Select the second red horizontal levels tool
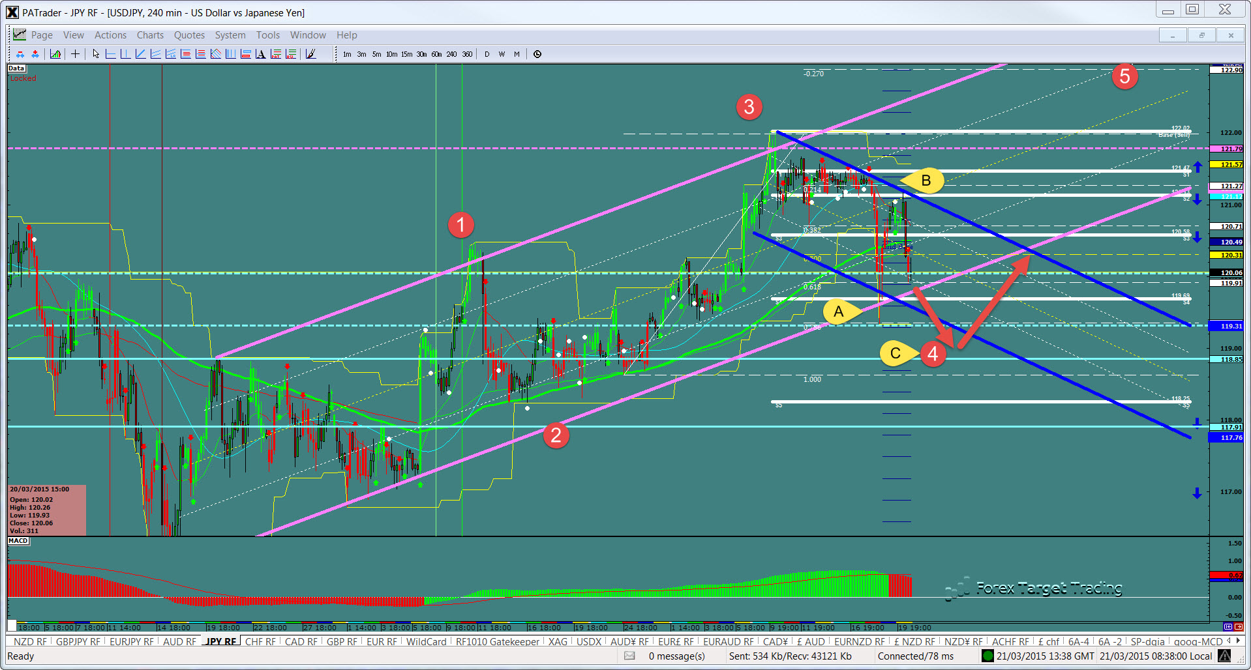The image size is (1251, 670). point(201,54)
